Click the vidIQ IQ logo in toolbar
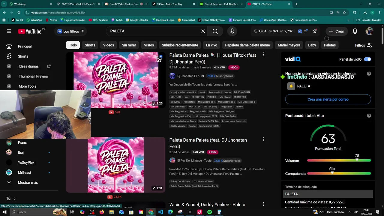 pyautogui.click(x=300, y=31)
